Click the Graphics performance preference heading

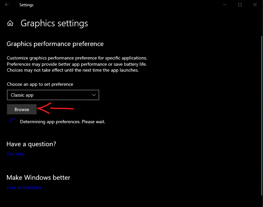click(55, 44)
